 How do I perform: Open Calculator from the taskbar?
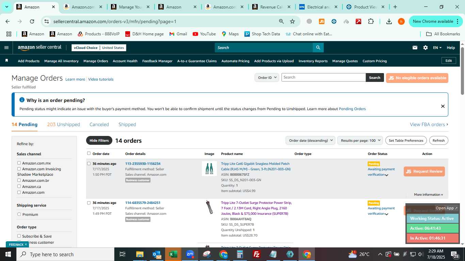[x=240, y=254]
